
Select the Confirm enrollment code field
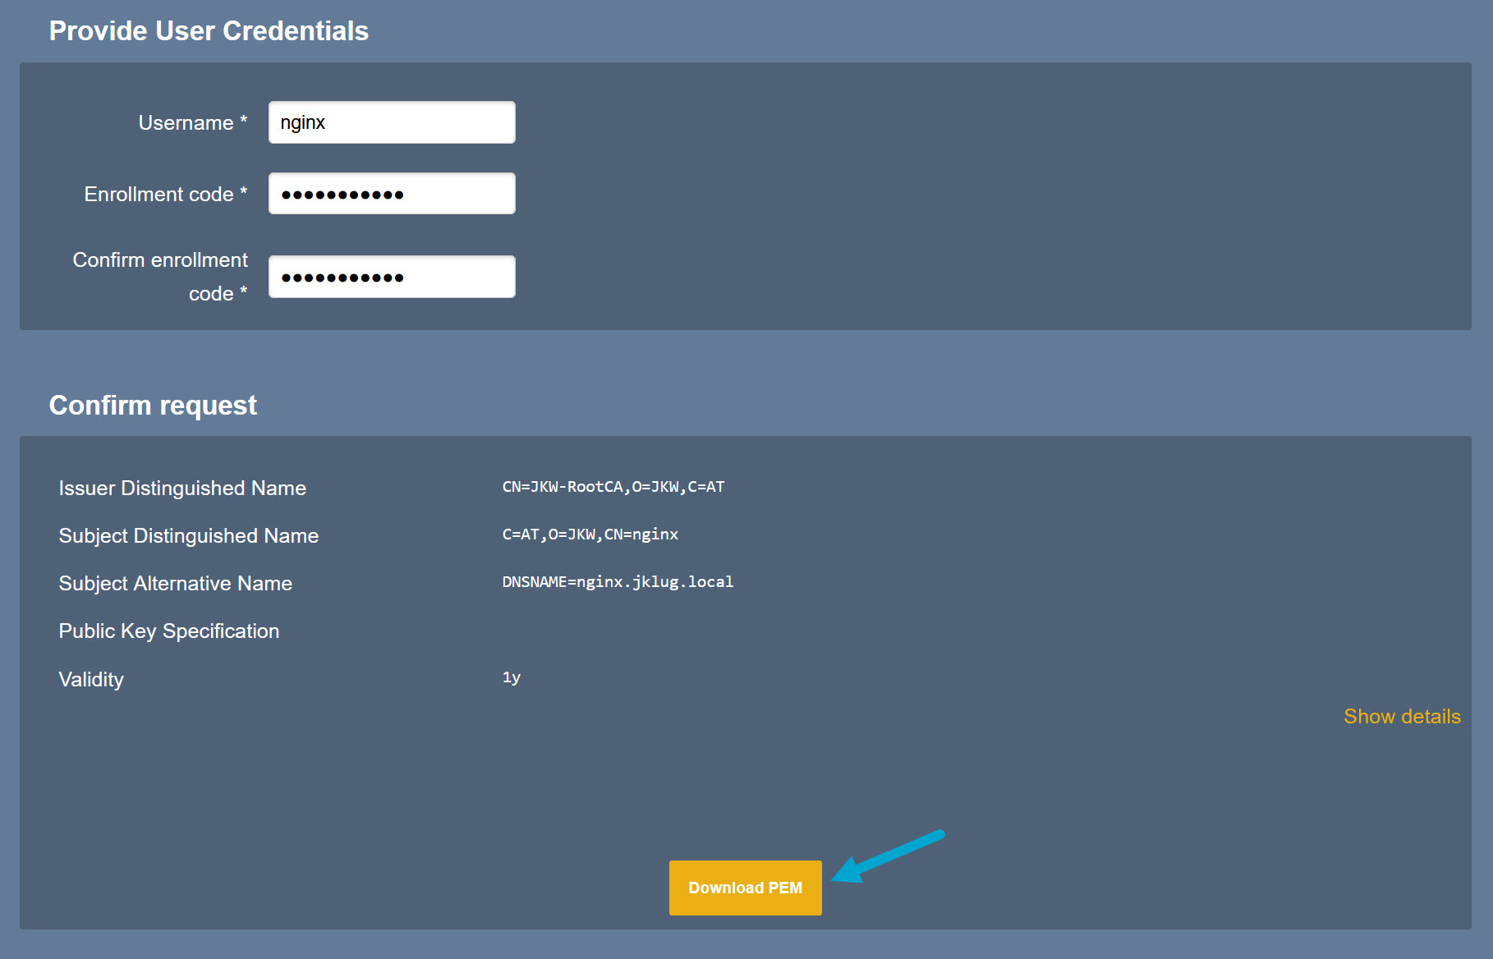point(392,277)
